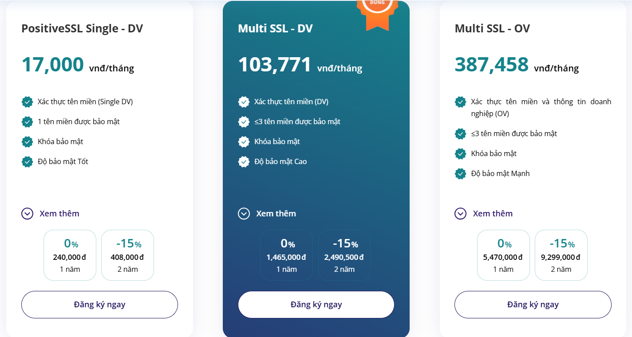632x337 pixels.
Task: Select 1 năm plan priced 1,465,000 đ
Action: (x=286, y=255)
